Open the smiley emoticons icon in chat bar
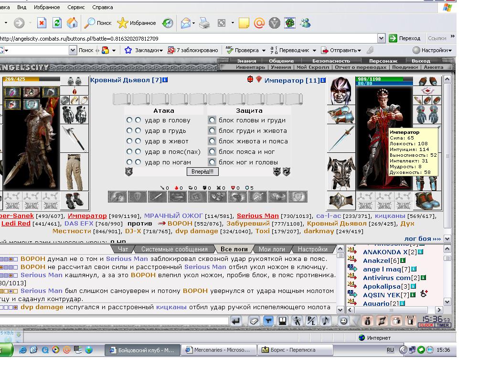This screenshot has height=367, width=489. click(343, 321)
